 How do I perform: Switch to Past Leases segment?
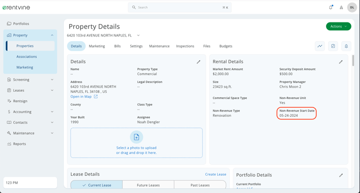pos(200,185)
